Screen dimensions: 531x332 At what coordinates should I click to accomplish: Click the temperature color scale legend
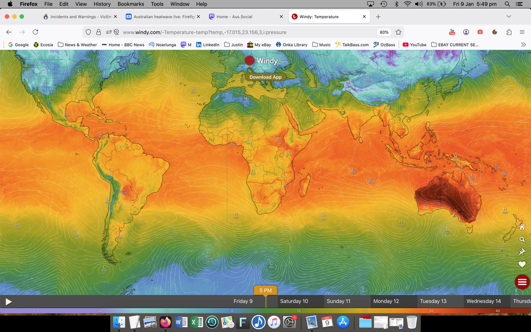(265, 311)
